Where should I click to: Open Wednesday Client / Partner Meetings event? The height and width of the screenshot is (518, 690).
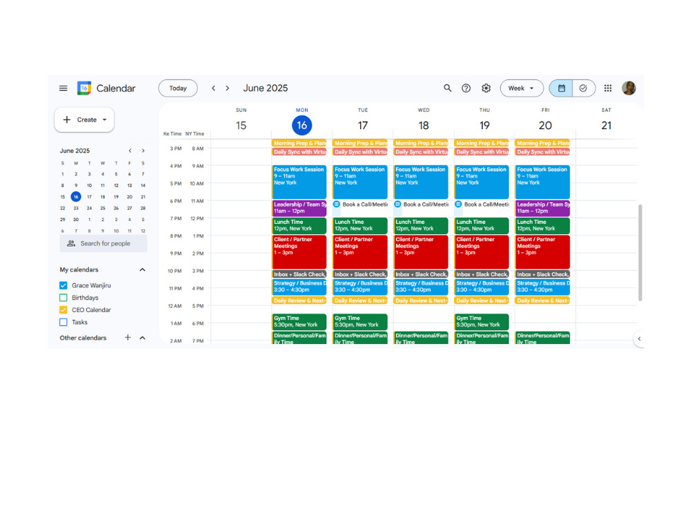tap(421, 252)
